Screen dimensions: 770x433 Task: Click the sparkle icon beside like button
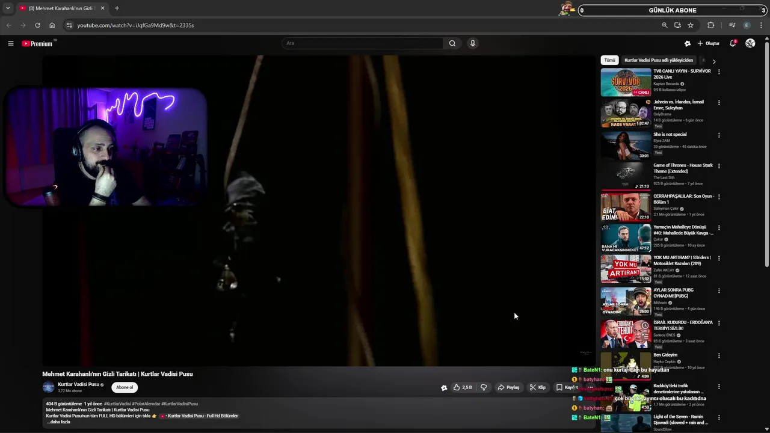point(444,388)
